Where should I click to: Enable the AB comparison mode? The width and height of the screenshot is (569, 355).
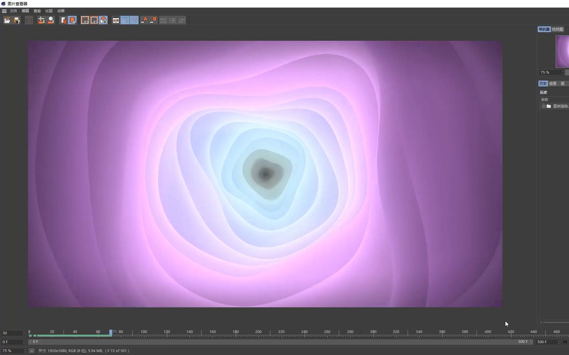click(x=116, y=20)
